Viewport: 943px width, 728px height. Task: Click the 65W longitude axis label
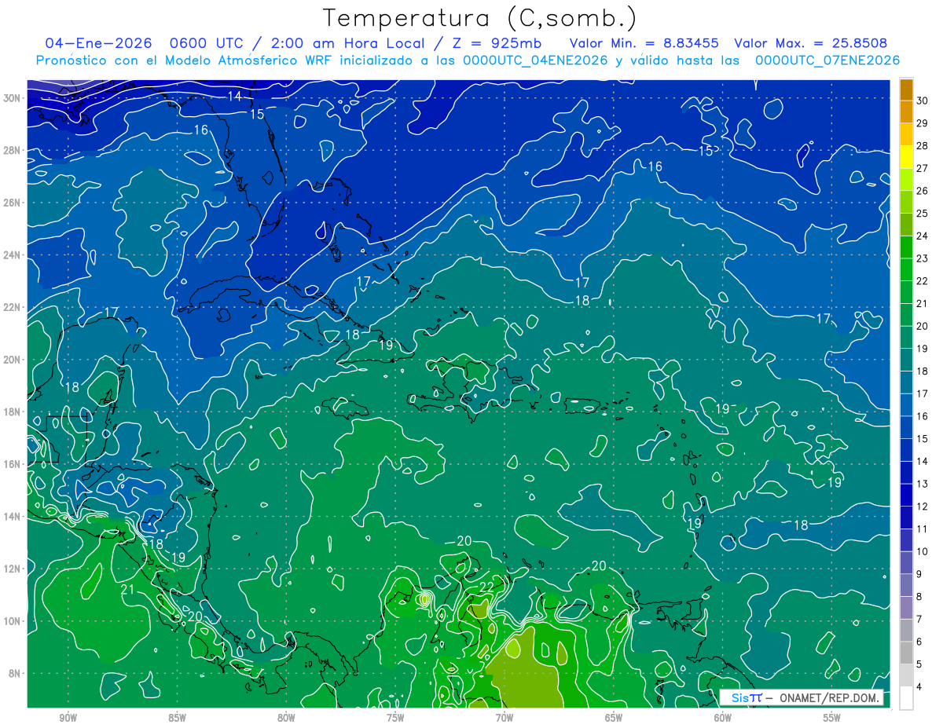[614, 718]
